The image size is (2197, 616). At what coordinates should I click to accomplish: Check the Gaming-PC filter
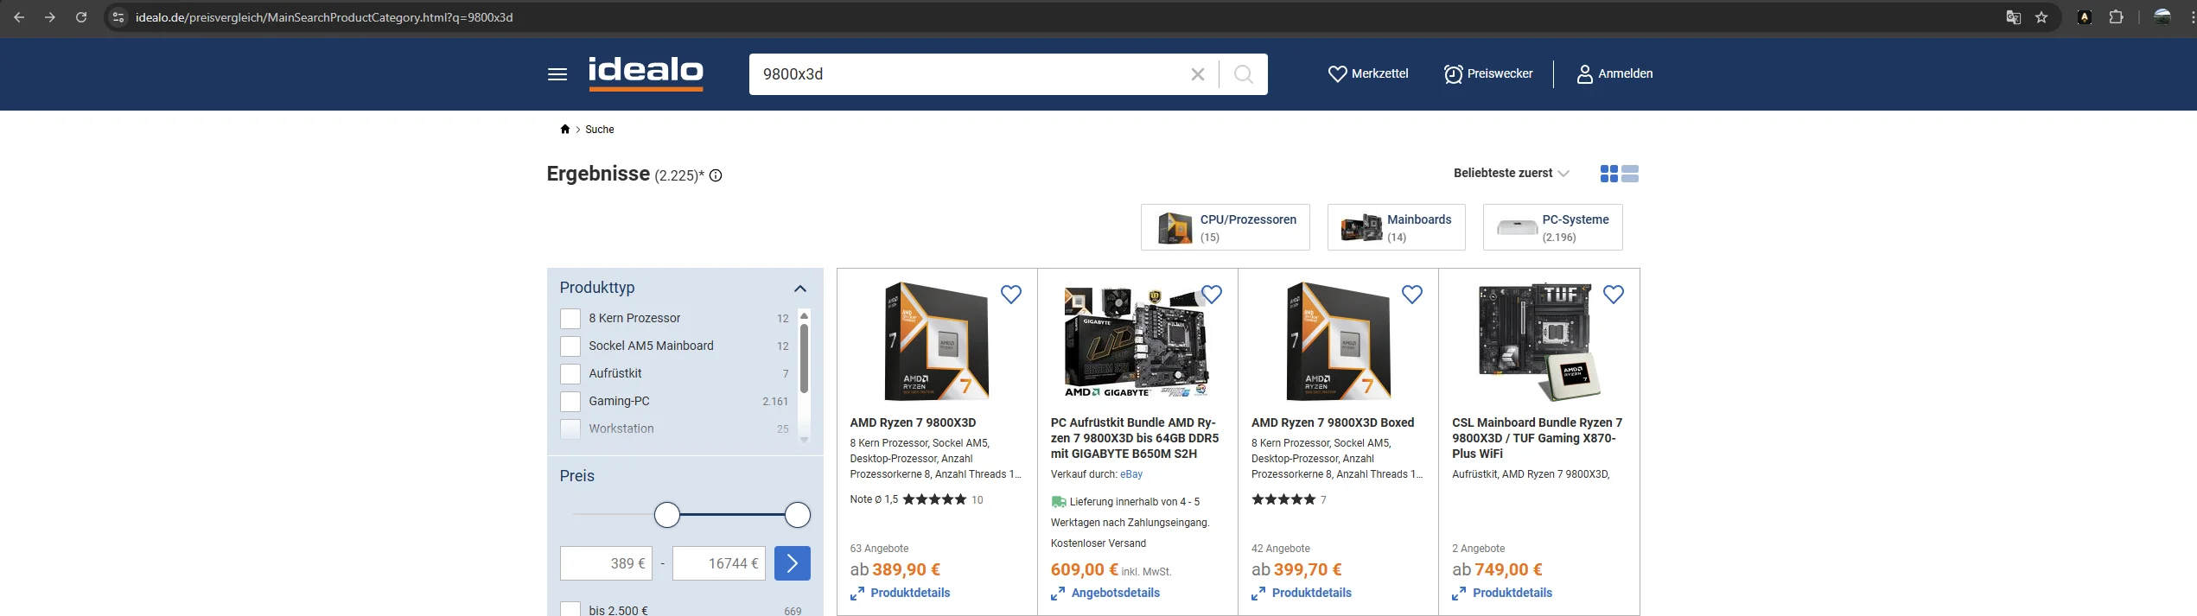point(570,402)
